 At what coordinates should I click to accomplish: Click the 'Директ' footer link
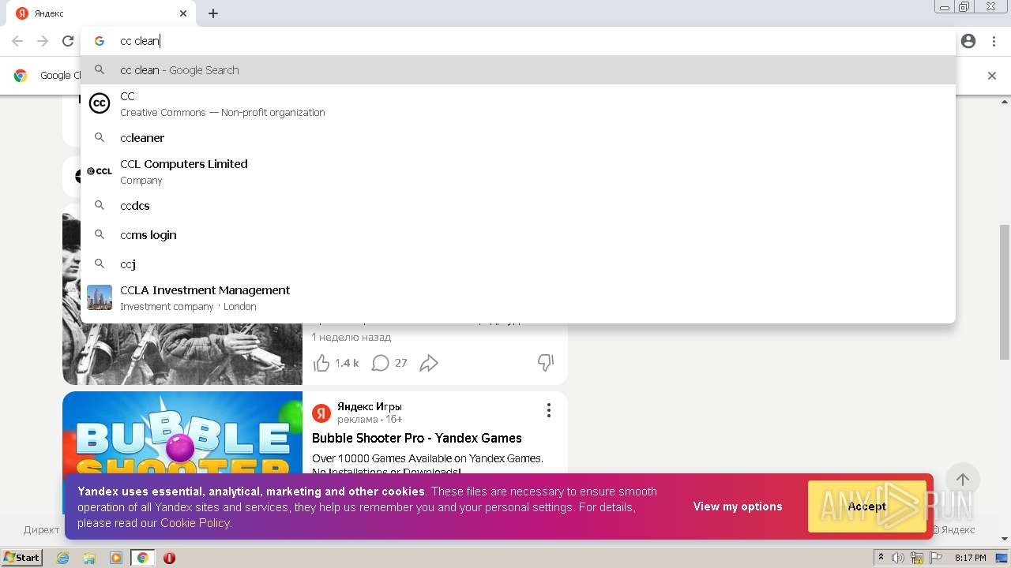coord(41,529)
